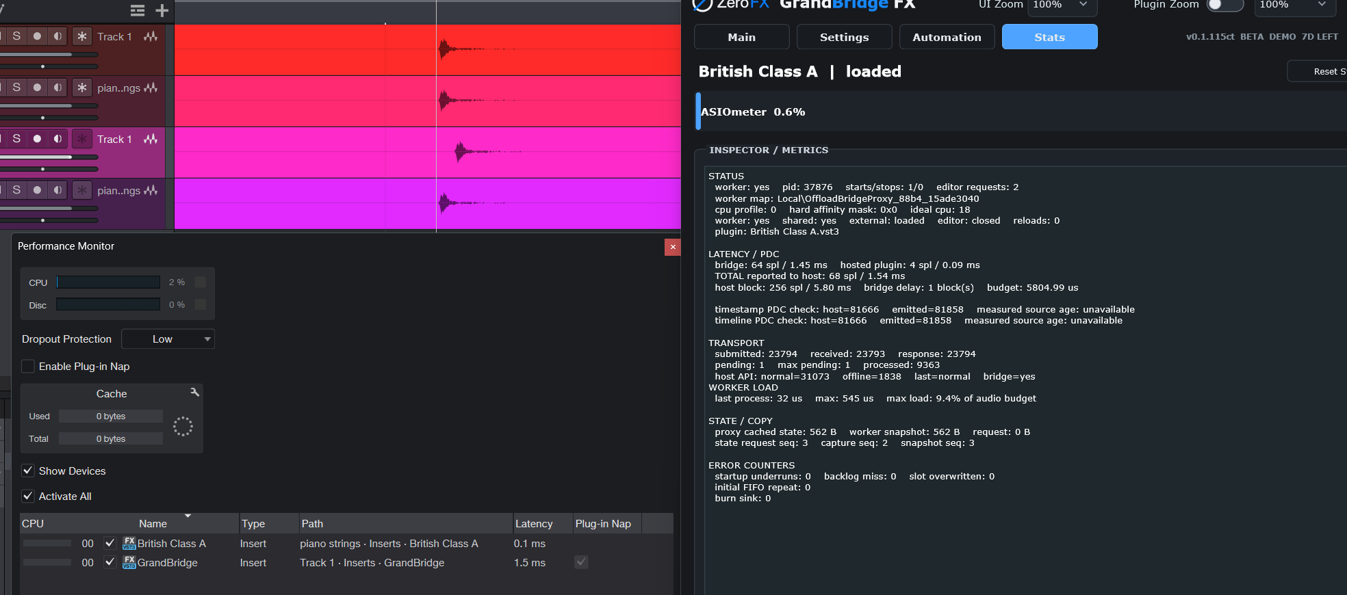The height and width of the screenshot is (595, 1347).
Task: Add a new track with plus icon
Action: (x=162, y=10)
